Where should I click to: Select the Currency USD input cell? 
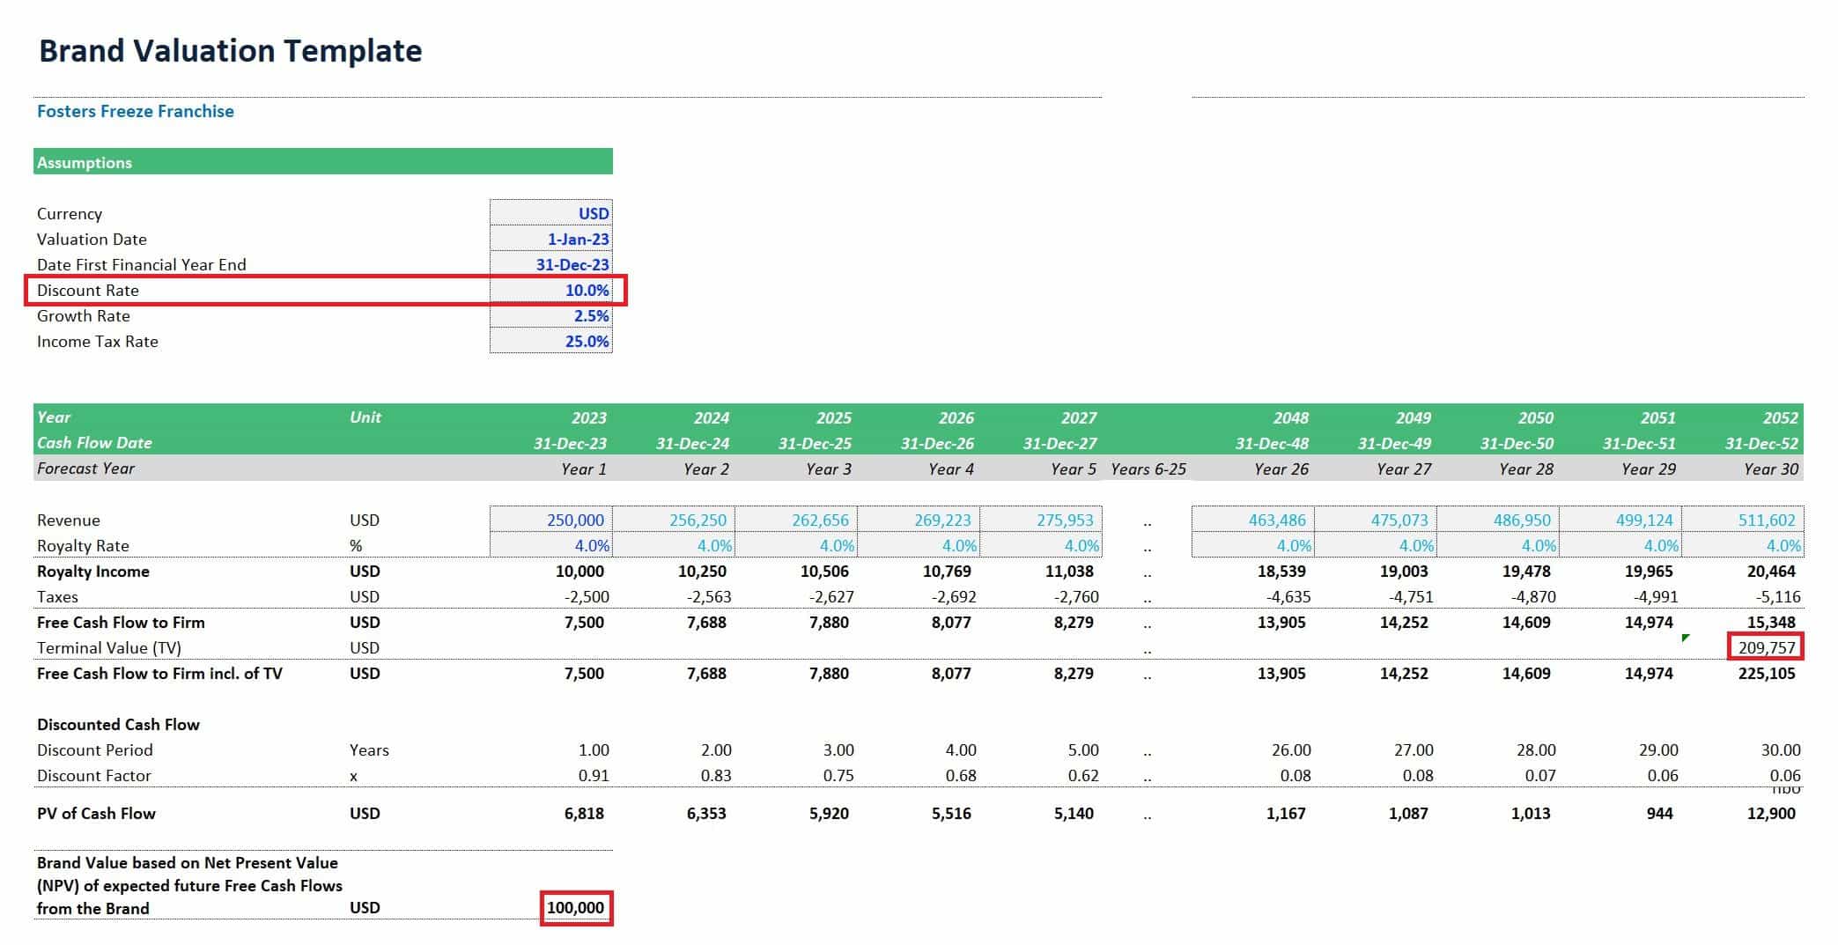click(551, 213)
